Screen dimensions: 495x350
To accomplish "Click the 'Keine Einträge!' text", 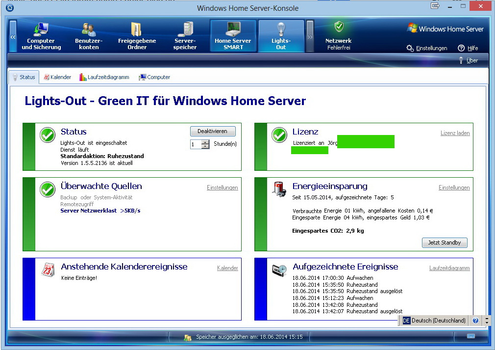I will click(79, 278).
